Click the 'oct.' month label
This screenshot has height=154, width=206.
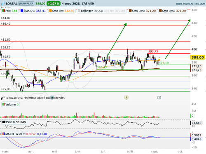(180, 152)
